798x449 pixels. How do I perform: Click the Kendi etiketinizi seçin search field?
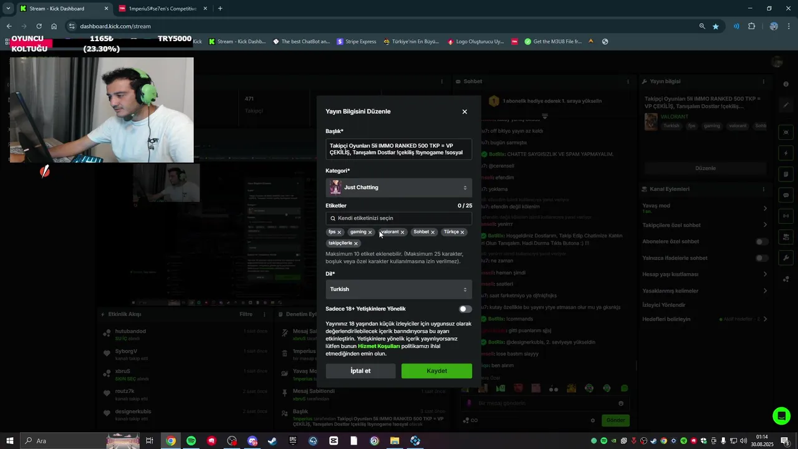point(398,218)
